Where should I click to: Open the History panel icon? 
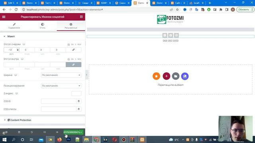[x=32, y=132]
